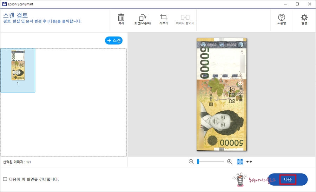The width and height of the screenshot is (316, 192).
Task: Click the 다음 (Next) button
Action: coord(288,179)
